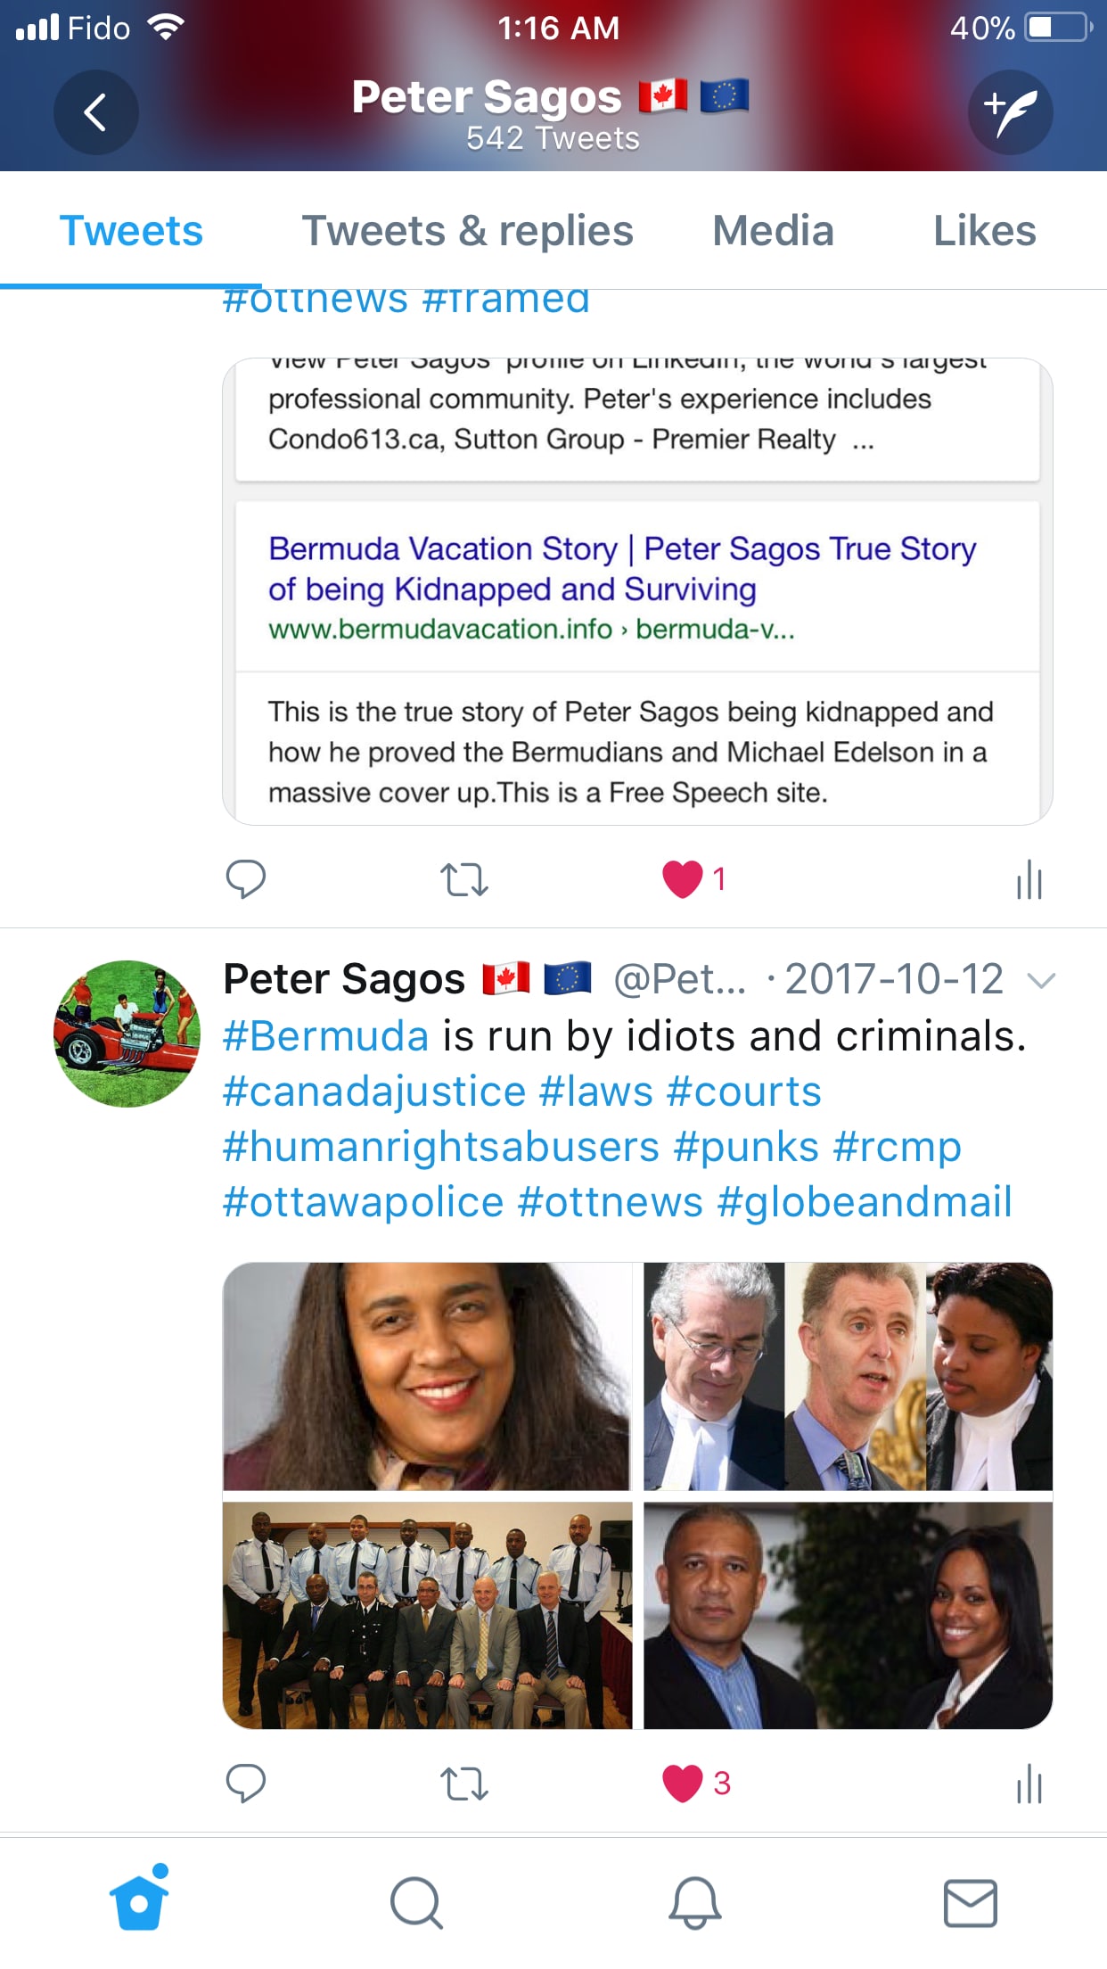
Task: Open the #globeandmail hashtag link
Action: pyautogui.click(x=865, y=1201)
